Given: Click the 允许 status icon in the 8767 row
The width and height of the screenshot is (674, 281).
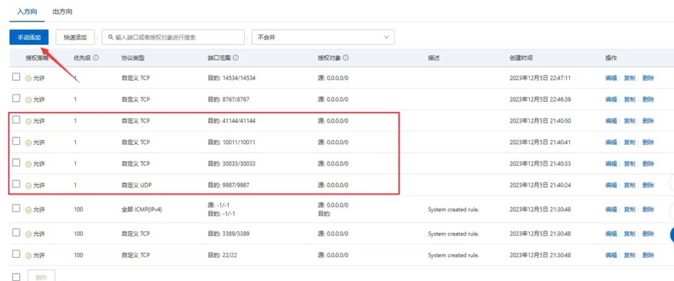Looking at the screenshot, I should [28, 99].
